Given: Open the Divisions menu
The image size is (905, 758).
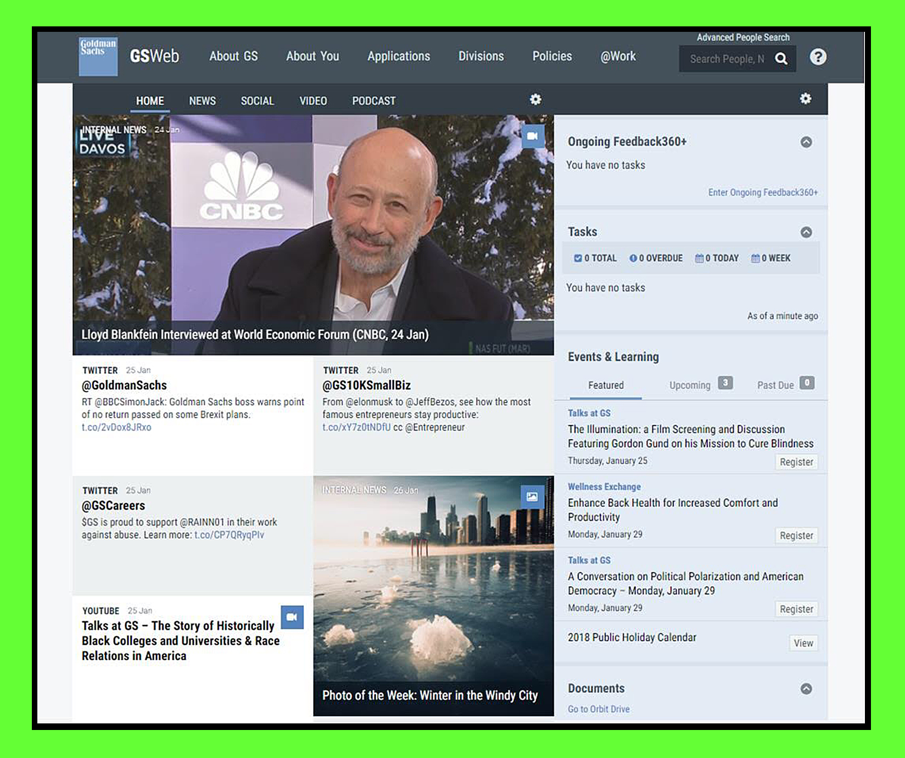Looking at the screenshot, I should 481,57.
